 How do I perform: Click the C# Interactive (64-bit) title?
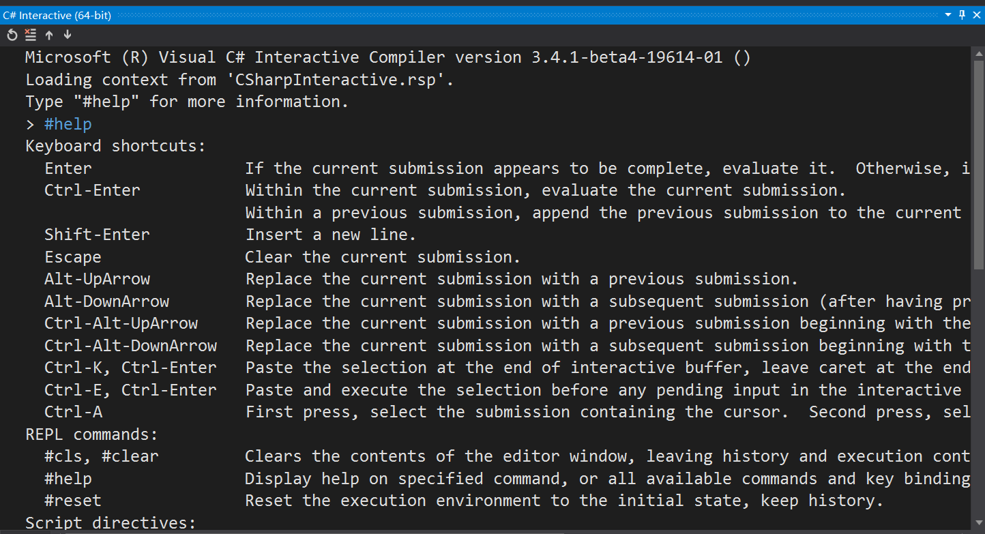tap(57, 15)
